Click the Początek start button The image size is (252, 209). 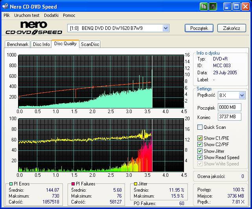pos(199,28)
